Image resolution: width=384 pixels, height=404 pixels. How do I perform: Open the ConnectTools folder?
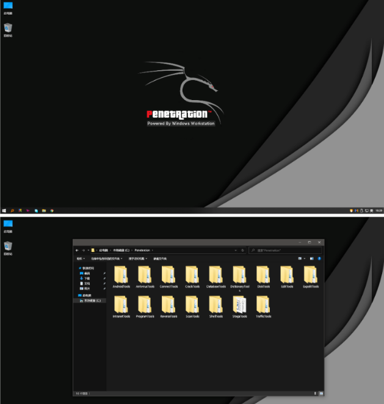168,277
